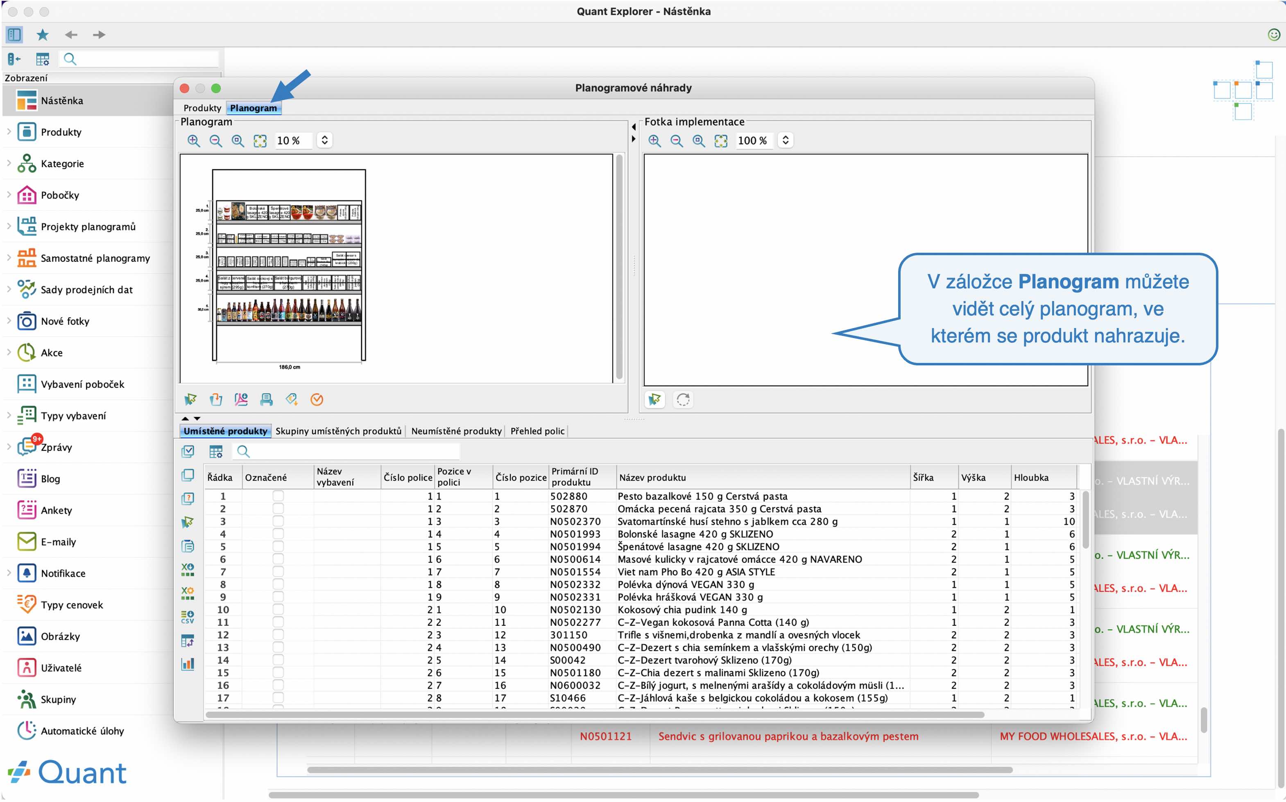1286x802 pixels.
Task: Open the photo zoom 100 % stepper
Action: point(786,140)
